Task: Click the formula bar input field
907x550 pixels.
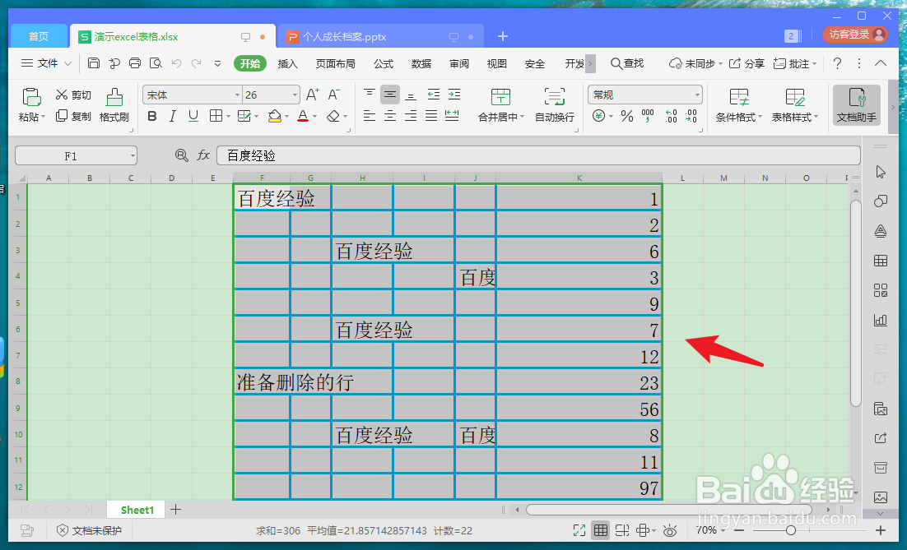Action: click(538, 155)
